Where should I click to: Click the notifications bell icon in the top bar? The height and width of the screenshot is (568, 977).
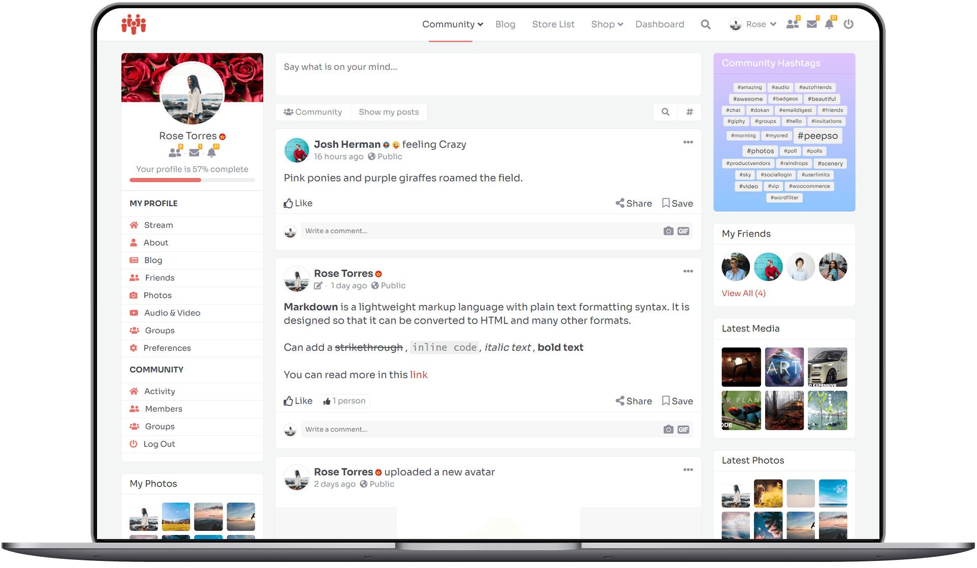click(x=830, y=24)
